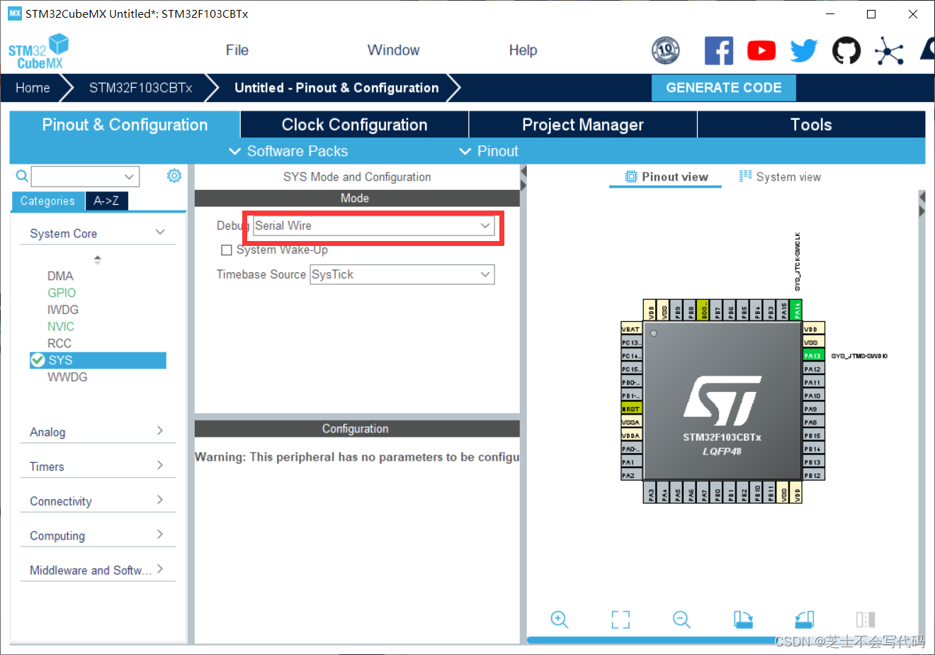Click the STM32F103CBTx breadcrumb

click(140, 88)
